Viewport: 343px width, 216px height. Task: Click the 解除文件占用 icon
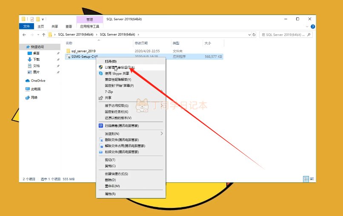101,146
